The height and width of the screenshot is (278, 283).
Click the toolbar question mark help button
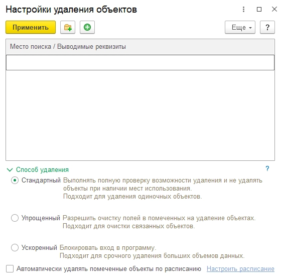point(267,27)
